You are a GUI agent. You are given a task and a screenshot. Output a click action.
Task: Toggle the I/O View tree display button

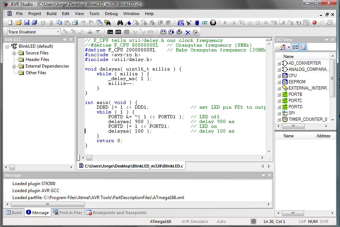pyautogui.click(x=295, y=47)
